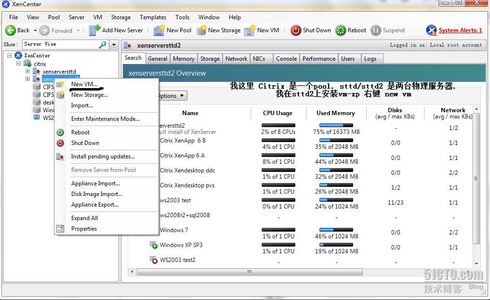This screenshot has height=300, width=490.
Task: Select ws2003 test row
Action: pos(175,200)
